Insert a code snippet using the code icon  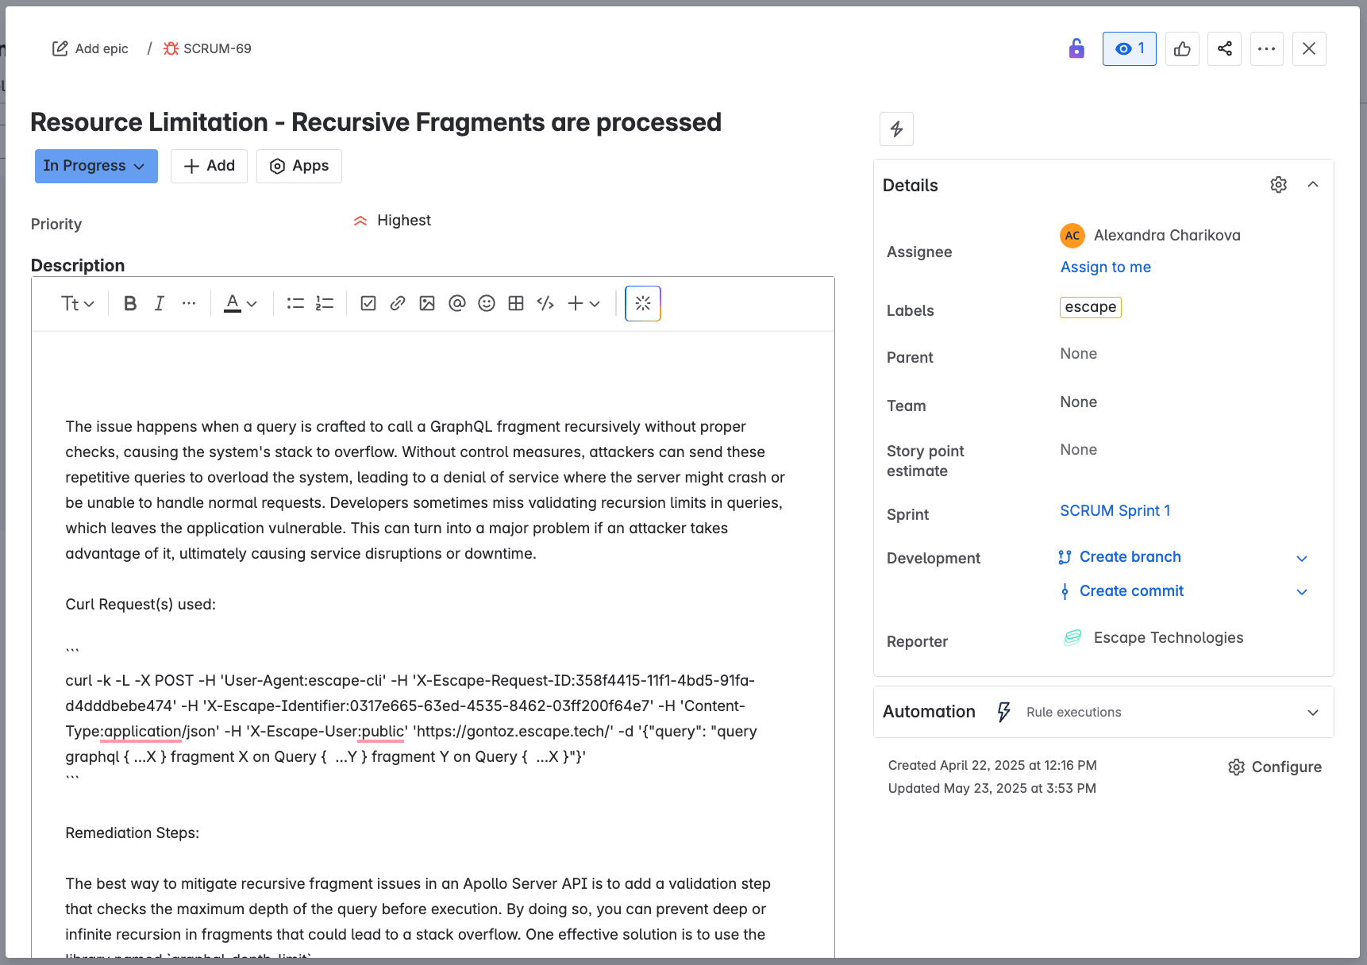pos(545,303)
